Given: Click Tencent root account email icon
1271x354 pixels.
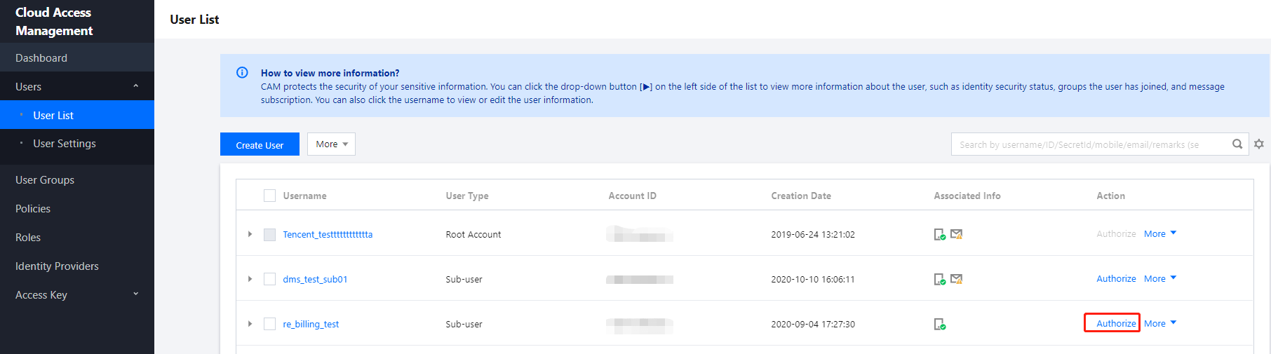Looking at the screenshot, I should point(956,234).
